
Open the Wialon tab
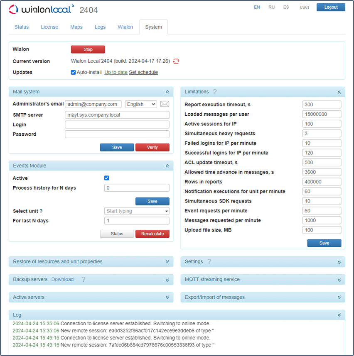[125, 27]
